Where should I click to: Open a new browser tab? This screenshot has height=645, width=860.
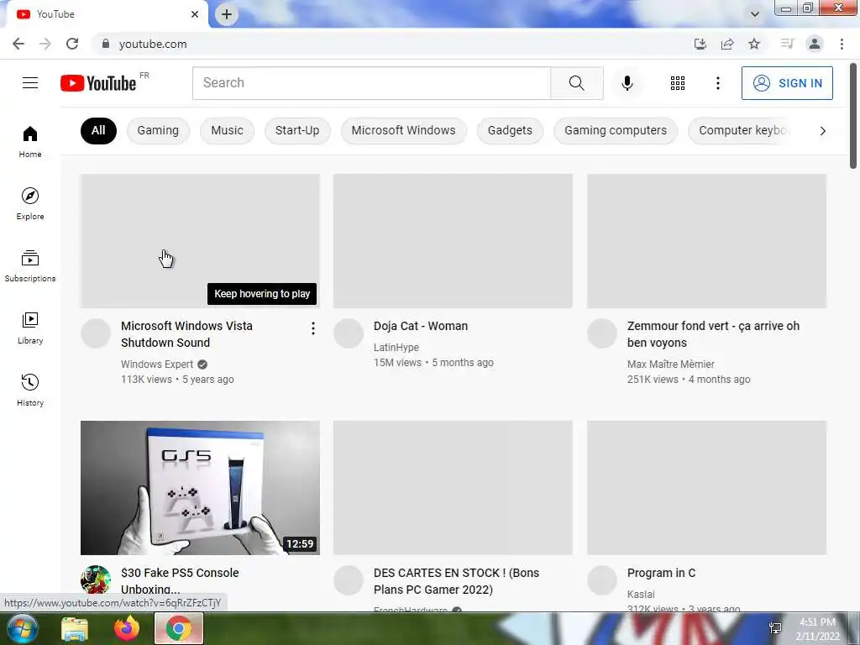[x=227, y=14]
